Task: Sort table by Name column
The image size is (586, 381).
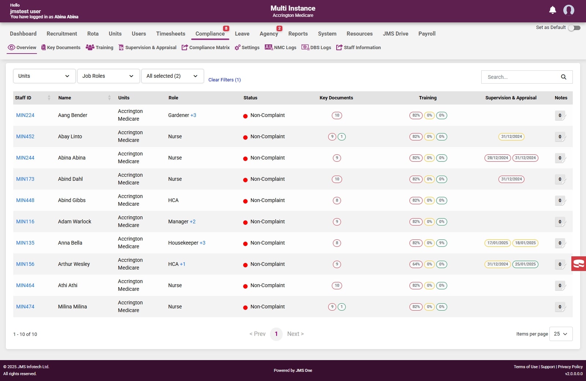Action: [x=109, y=98]
